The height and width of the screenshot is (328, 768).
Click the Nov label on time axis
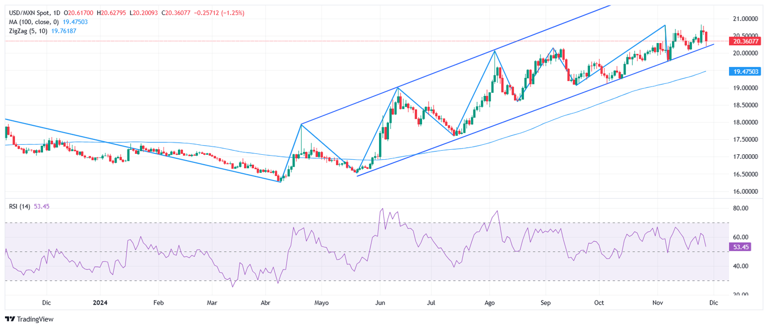tap(658, 303)
